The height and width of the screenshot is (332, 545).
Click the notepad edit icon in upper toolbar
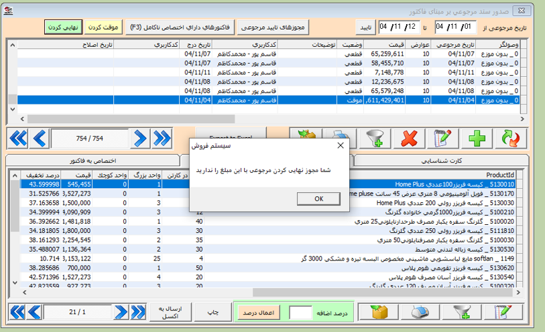[x=442, y=139]
